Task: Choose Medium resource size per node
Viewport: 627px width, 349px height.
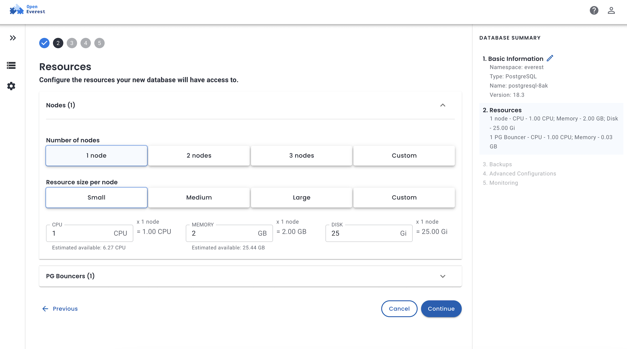Action: pyautogui.click(x=199, y=197)
